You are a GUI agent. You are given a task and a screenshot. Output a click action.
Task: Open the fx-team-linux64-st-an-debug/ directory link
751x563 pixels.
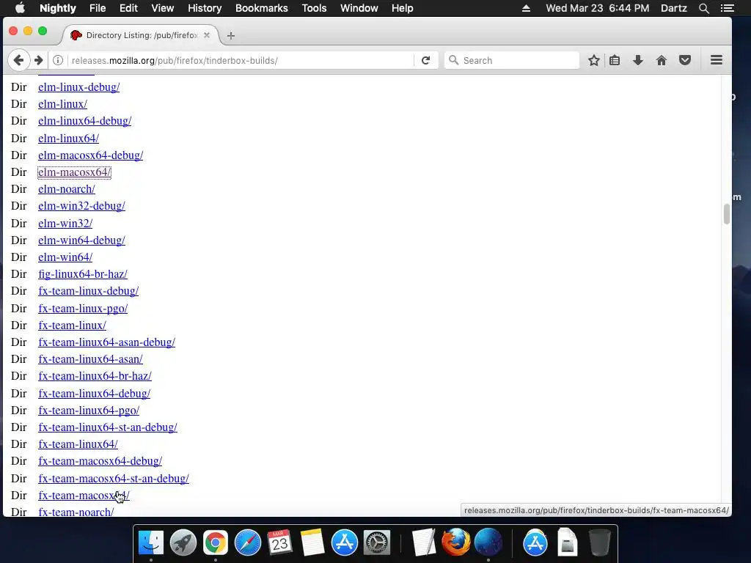108,427
